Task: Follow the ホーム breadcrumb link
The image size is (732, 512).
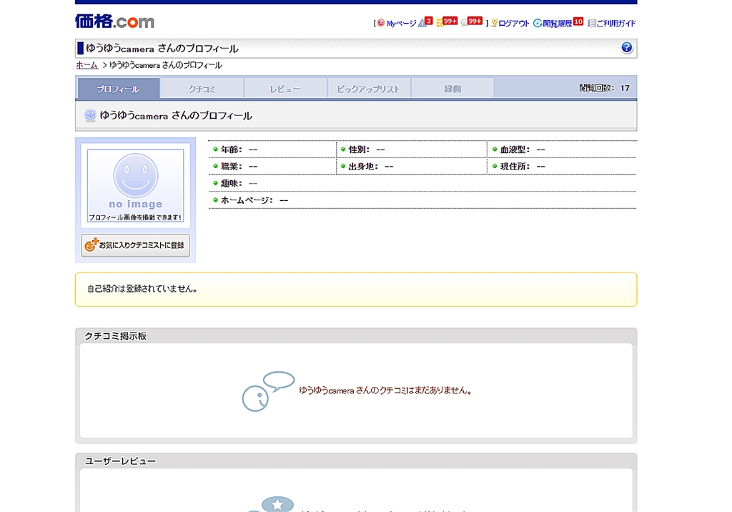Action: click(x=86, y=65)
